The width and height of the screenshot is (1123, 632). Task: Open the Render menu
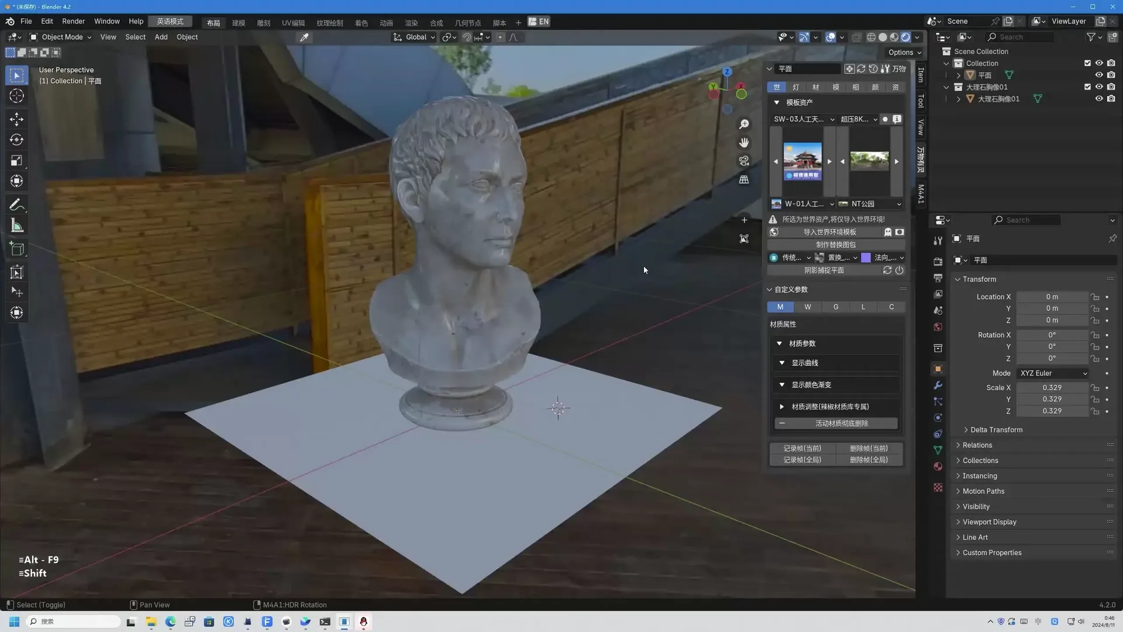coord(73,21)
